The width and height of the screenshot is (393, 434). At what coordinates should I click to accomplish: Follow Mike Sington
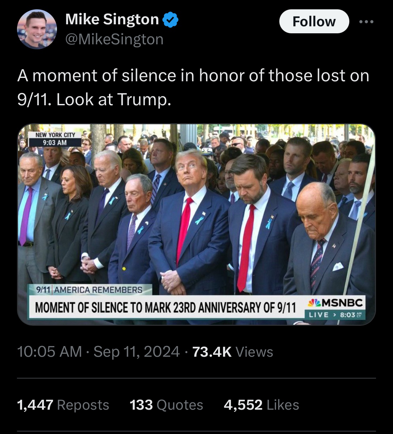(x=314, y=22)
